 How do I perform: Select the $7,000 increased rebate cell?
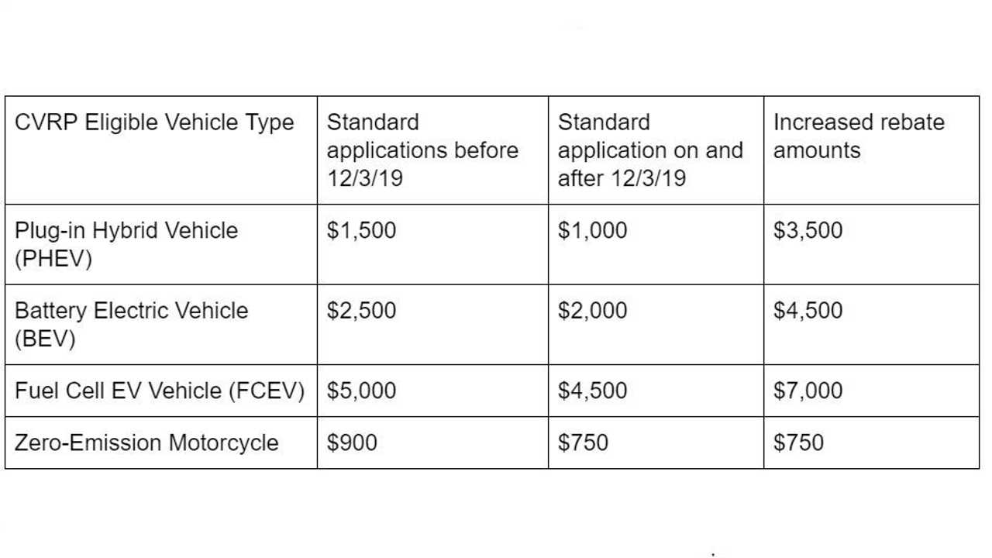(x=808, y=391)
